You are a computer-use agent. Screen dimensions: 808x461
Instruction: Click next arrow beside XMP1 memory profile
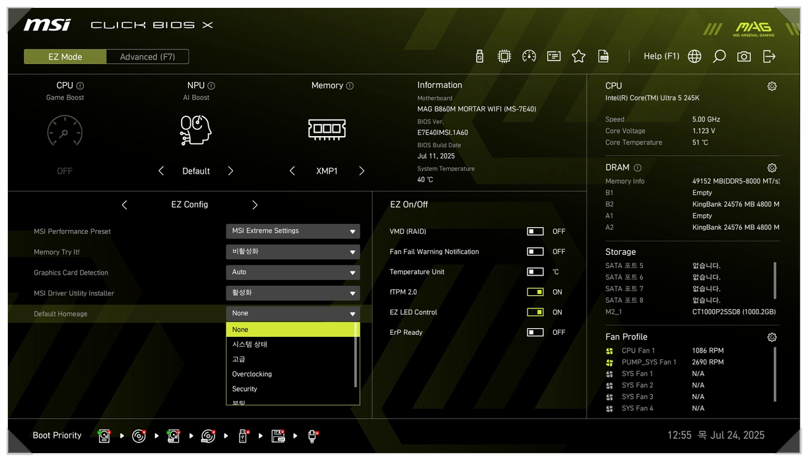tap(362, 171)
